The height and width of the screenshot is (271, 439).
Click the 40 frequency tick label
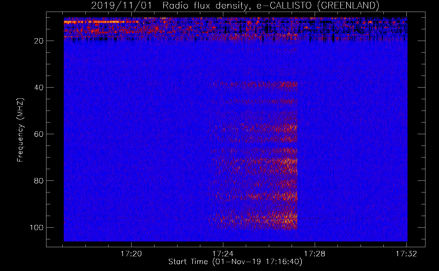pos(39,88)
